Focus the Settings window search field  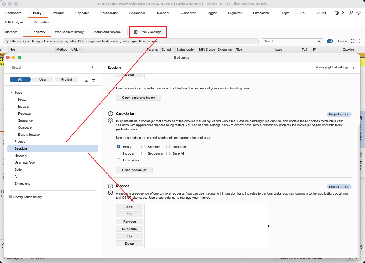click(x=53, y=68)
